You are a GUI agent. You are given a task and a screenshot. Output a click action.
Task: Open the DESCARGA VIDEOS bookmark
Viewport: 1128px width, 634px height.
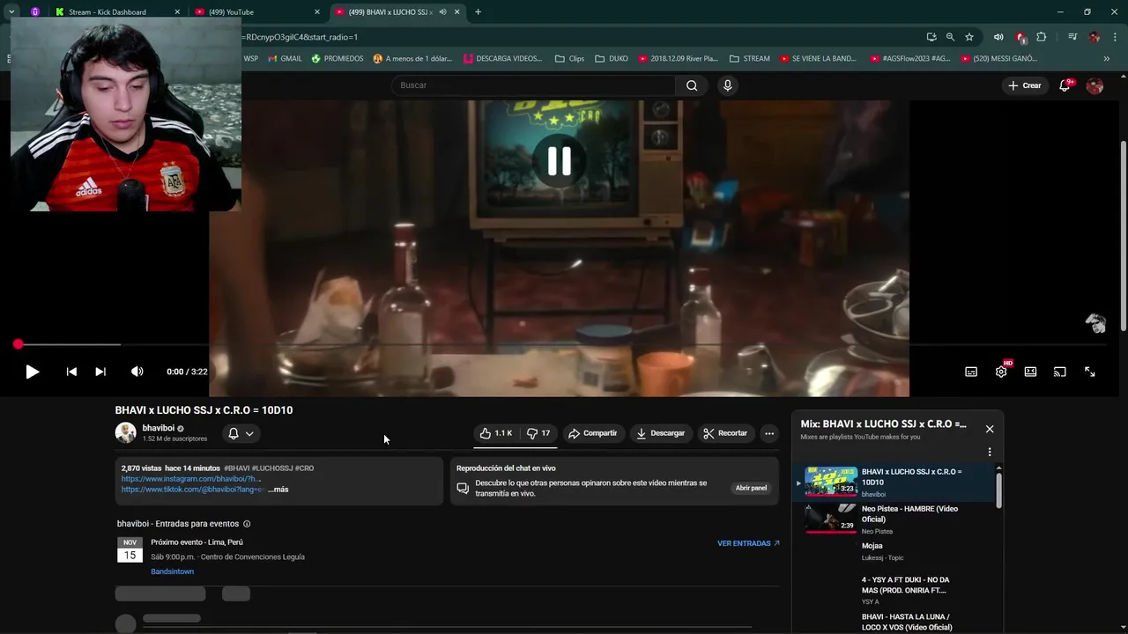click(x=502, y=58)
